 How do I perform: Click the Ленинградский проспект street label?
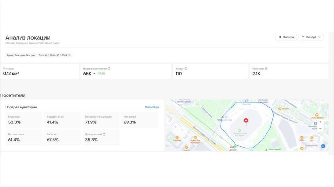click(x=205, y=136)
